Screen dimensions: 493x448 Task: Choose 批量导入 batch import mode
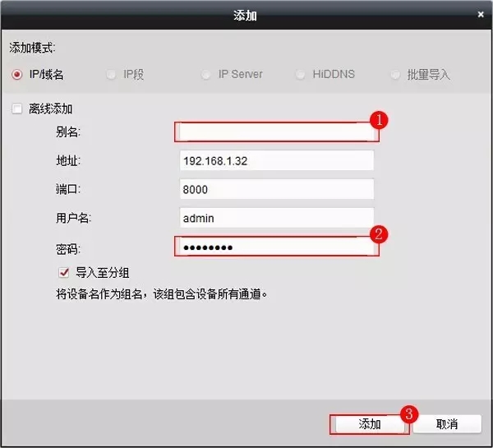pyautogui.click(x=395, y=75)
